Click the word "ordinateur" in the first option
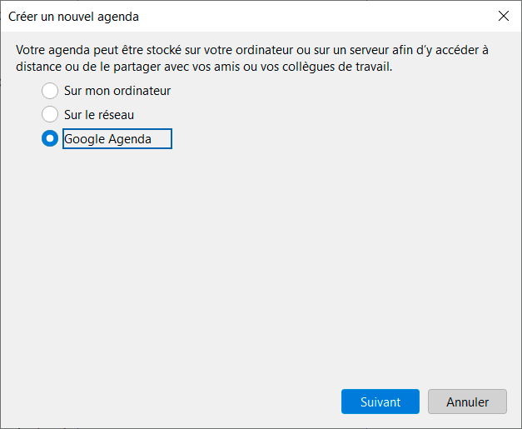 (x=142, y=91)
